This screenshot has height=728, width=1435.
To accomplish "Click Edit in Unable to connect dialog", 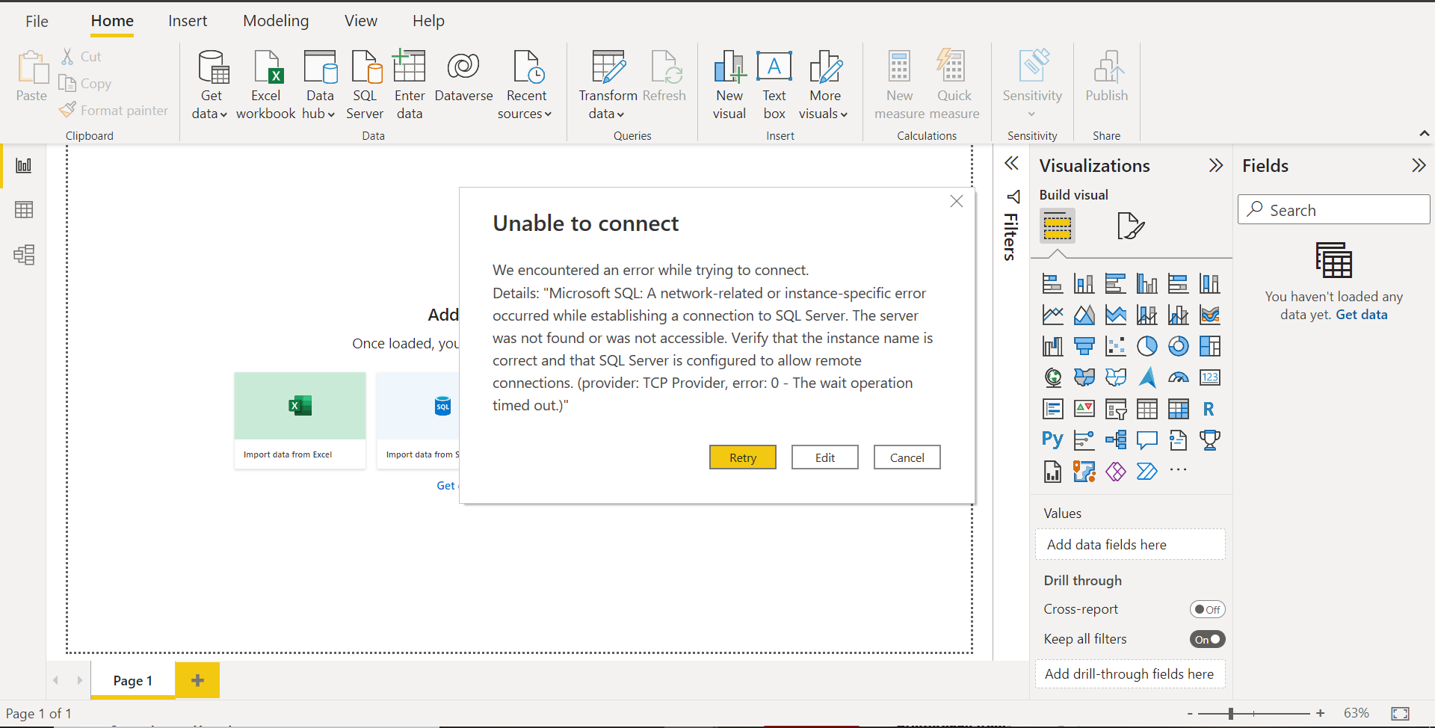I will (825, 457).
